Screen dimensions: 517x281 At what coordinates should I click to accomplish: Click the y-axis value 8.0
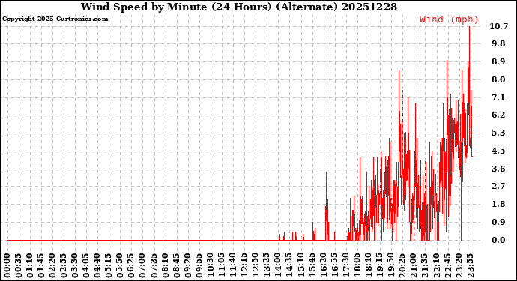(498, 79)
